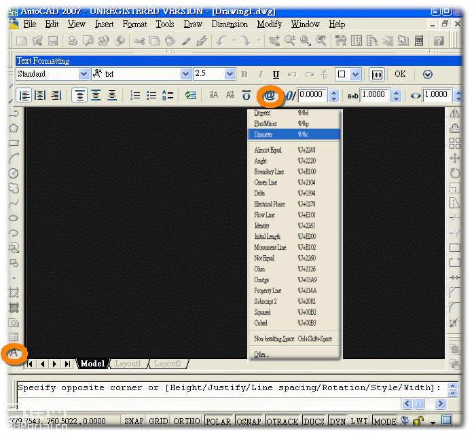Select the Multiline Text tool icon
474x437 pixels.
(x=14, y=353)
